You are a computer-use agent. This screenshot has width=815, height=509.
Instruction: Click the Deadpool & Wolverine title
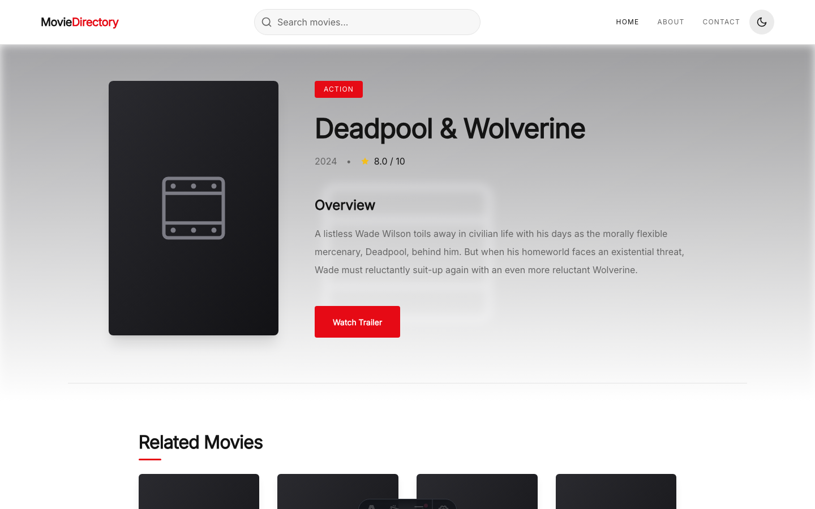click(x=450, y=128)
